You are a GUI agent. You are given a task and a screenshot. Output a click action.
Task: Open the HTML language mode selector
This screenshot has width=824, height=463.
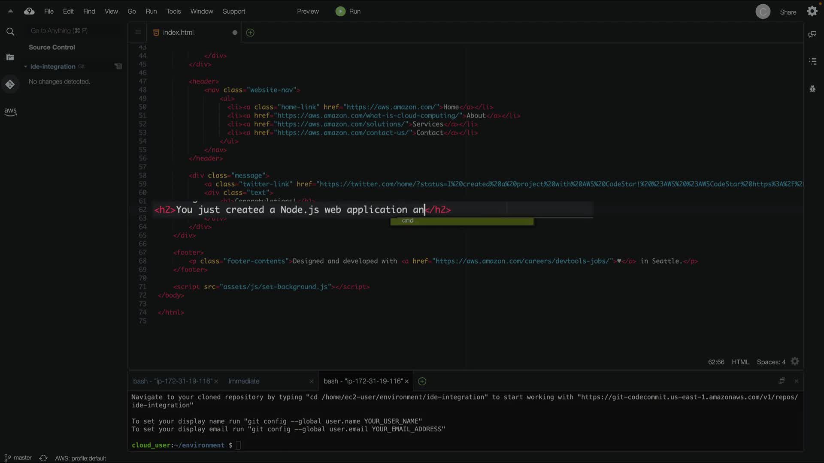coord(740,362)
